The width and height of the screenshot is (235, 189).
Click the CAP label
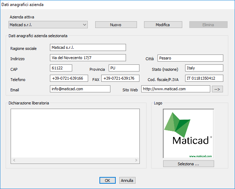(x=14, y=69)
